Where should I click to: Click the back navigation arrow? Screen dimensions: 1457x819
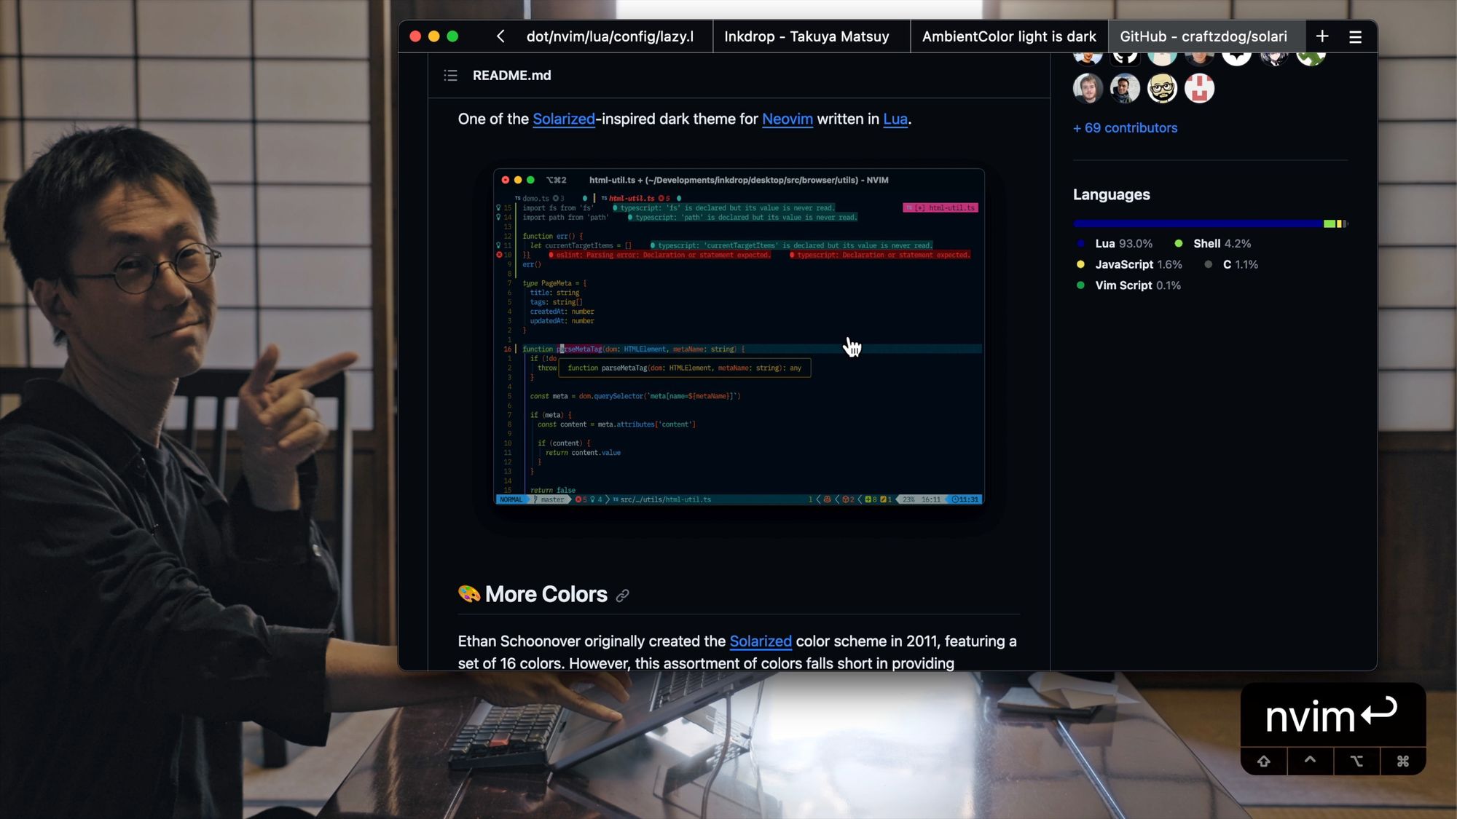[x=500, y=36]
